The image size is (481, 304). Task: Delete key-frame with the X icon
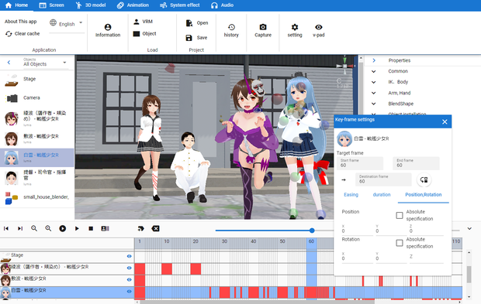pos(155,228)
